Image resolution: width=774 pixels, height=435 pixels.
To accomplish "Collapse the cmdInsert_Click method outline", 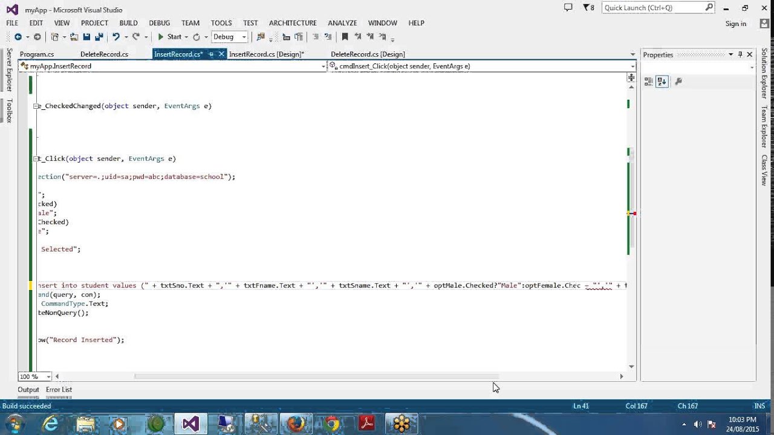I will 36,158.
